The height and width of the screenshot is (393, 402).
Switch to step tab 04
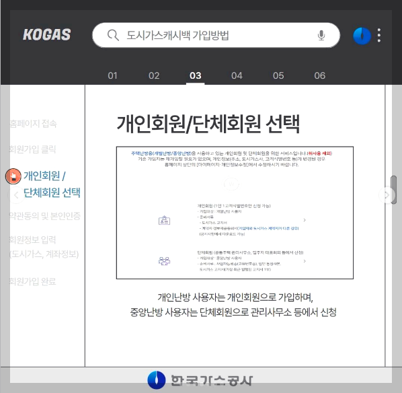[x=237, y=75]
